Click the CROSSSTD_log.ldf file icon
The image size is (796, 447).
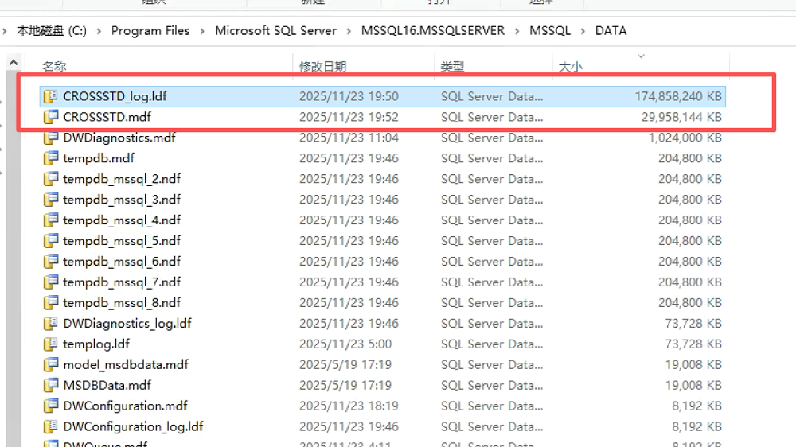51,96
